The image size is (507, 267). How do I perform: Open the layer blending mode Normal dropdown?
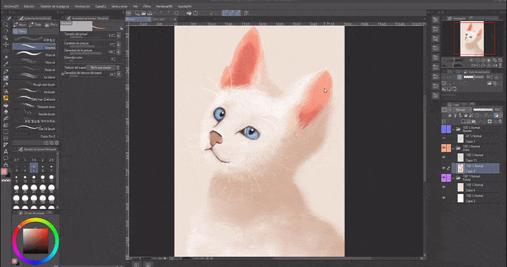coord(462,110)
